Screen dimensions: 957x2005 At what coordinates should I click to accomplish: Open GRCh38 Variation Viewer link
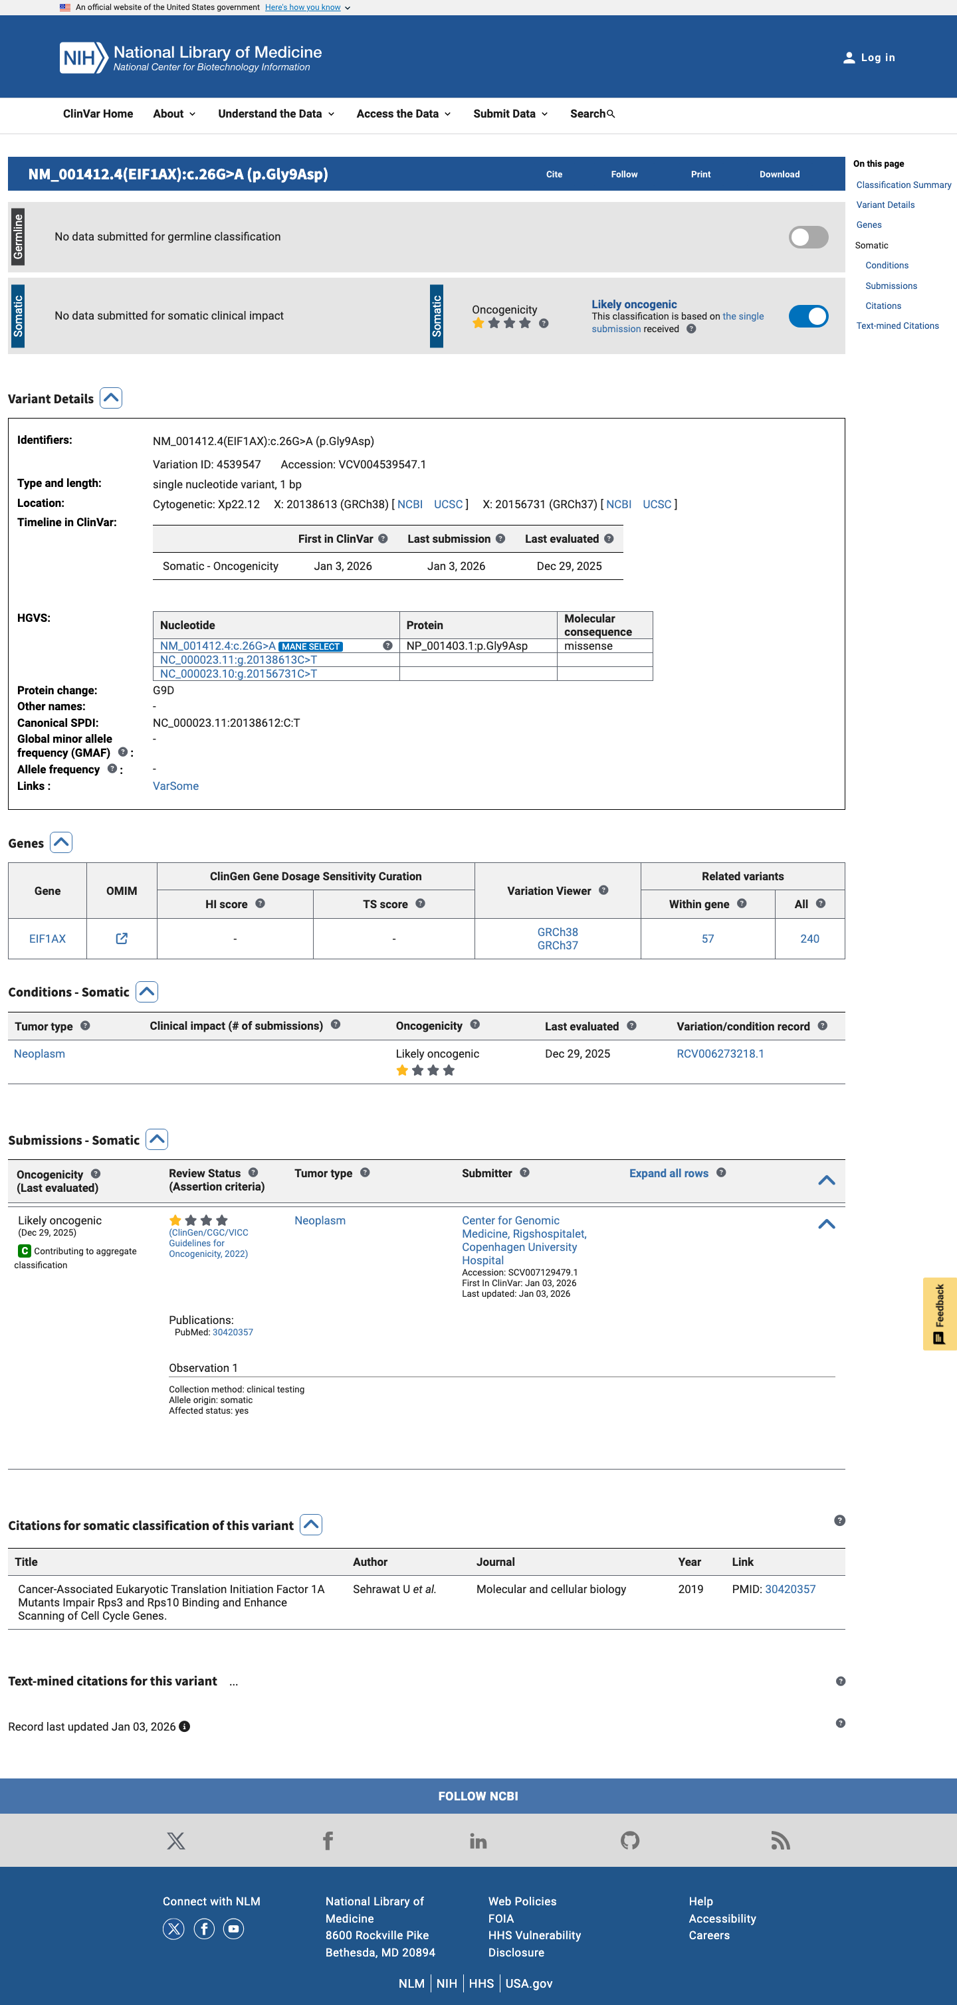[x=558, y=931]
